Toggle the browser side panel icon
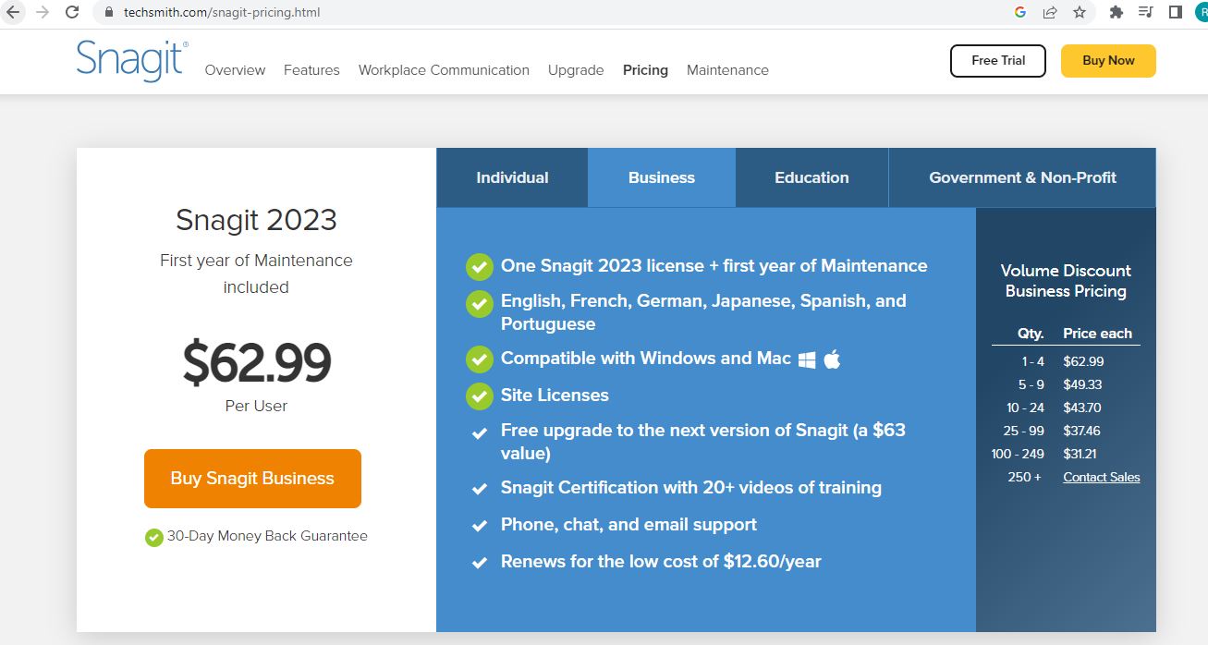This screenshot has height=645, width=1208. coord(1176,12)
